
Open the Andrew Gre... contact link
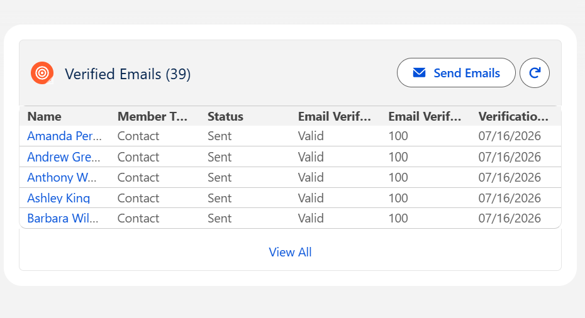(64, 157)
